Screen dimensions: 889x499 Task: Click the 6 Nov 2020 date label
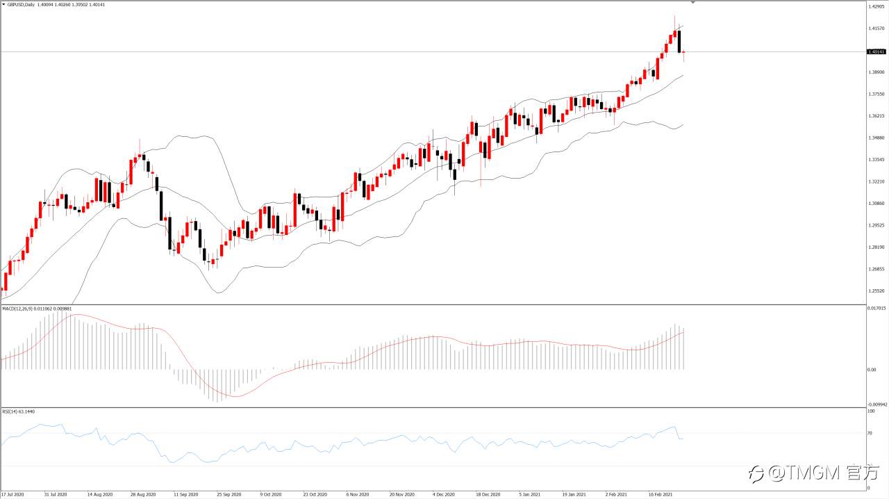[x=358, y=495]
